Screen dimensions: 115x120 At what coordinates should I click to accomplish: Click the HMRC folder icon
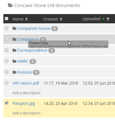[14, 61]
